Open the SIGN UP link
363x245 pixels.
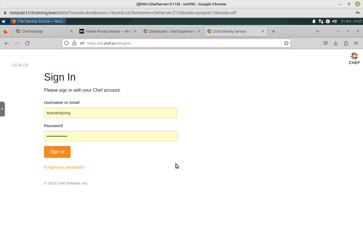pyautogui.click(x=20, y=65)
